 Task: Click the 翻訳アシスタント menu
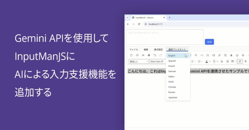[x=177, y=50]
